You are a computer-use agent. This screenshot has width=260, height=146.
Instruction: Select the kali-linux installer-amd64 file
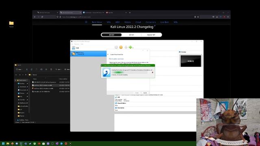click(51, 85)
